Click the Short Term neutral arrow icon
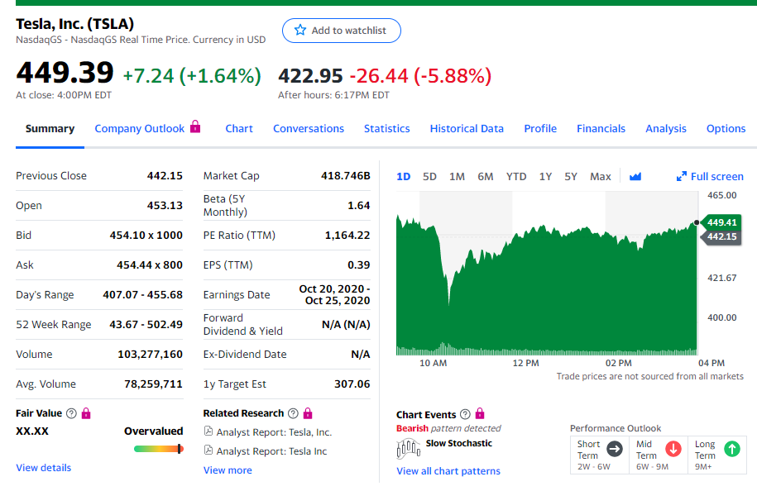This screenshot has width=757, height=491. click(615, 449)
